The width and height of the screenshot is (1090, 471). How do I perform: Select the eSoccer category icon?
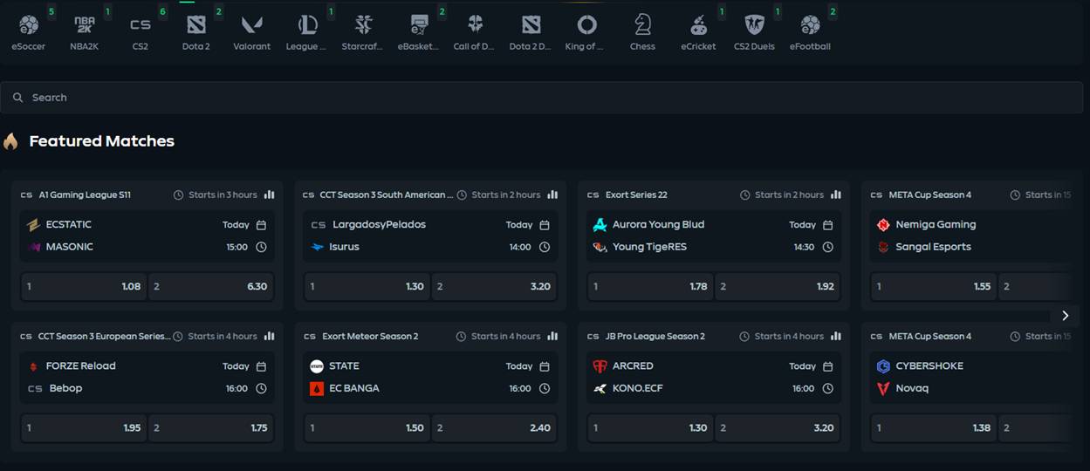tap(29, 26)
